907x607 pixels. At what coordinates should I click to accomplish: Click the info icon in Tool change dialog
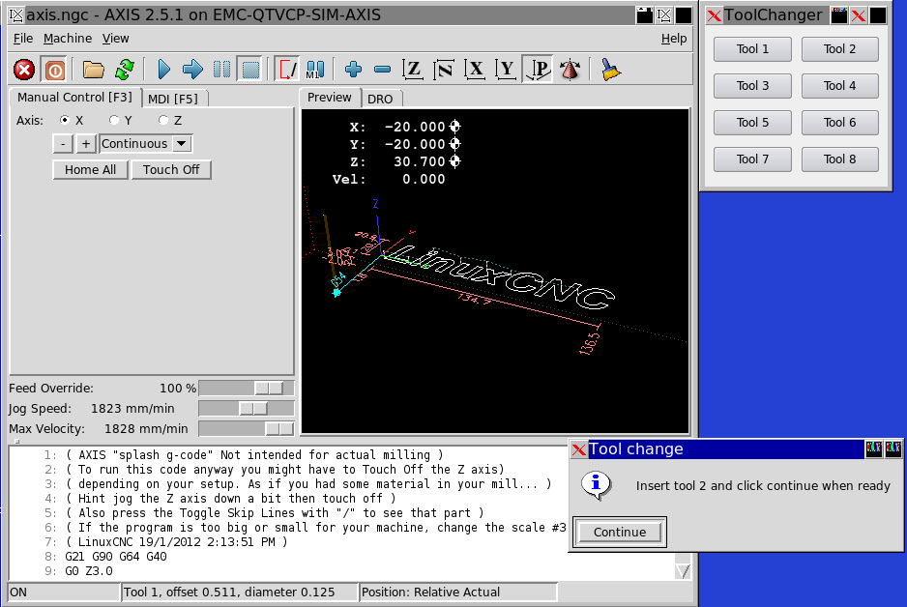pyautogui.click(x=596, y=485)
